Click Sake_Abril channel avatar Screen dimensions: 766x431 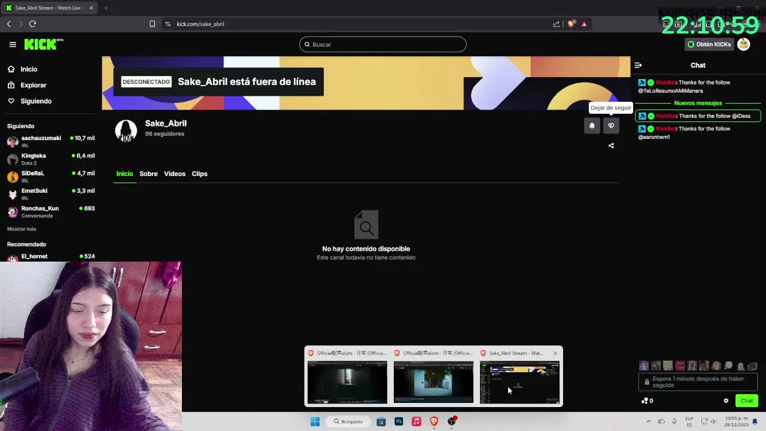click(x=126, y=130)
